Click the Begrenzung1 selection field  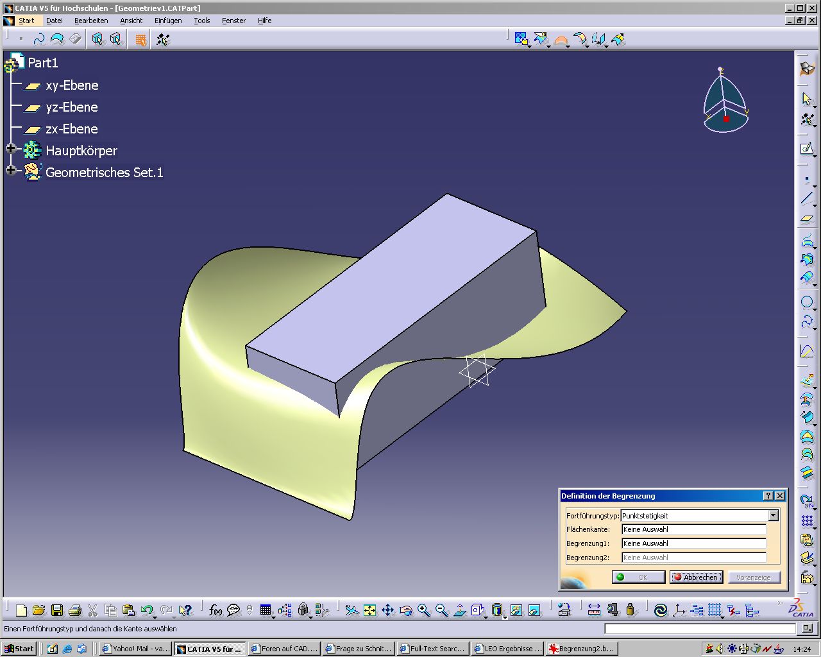pyautogui.click(x=694, y=543)
